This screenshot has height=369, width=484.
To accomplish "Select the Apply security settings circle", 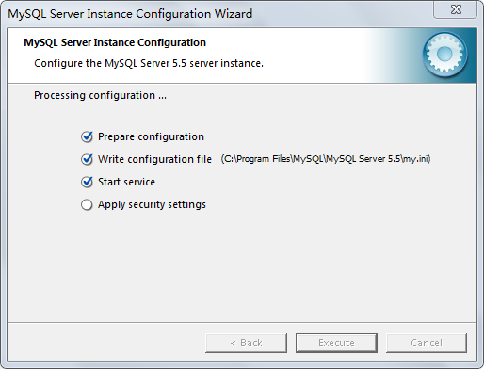I will click(87, 204).
